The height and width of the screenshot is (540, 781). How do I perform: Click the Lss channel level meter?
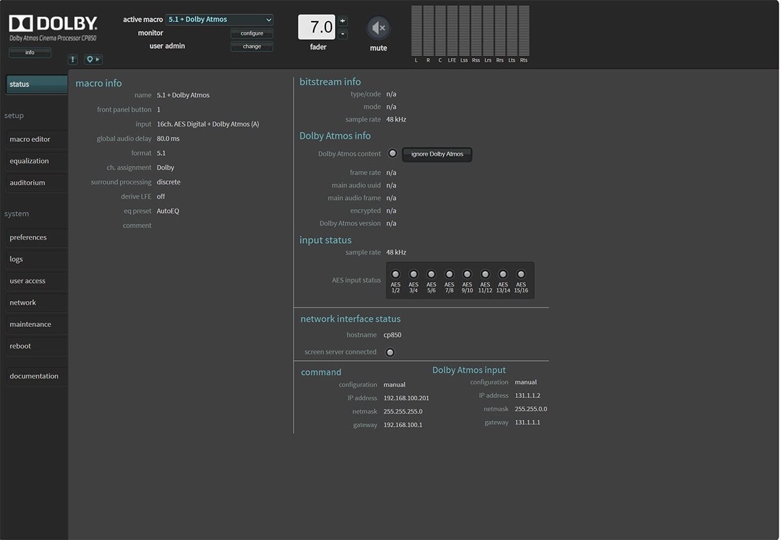[464, 31]
